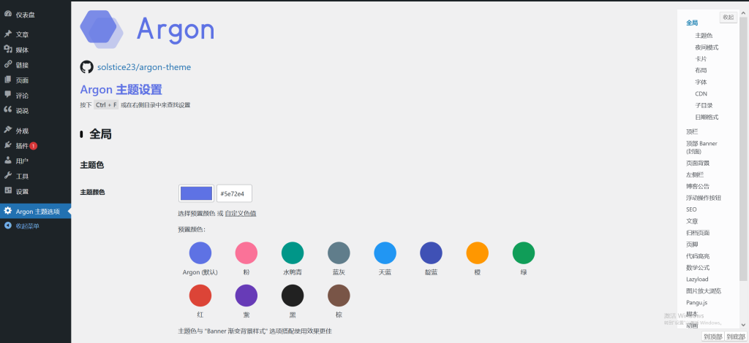Jump to bottom with 到底部 button
Screen dimensions: 749x343
click(x=735, y=336)
